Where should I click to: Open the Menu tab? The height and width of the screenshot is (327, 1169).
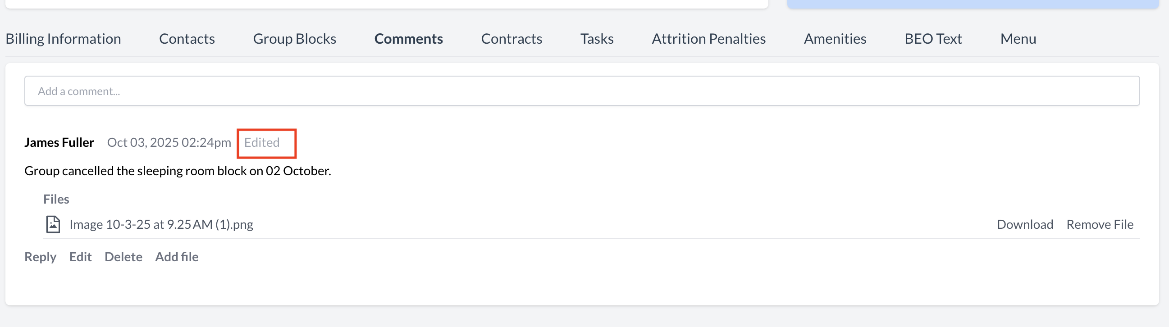coord(1018,39)
